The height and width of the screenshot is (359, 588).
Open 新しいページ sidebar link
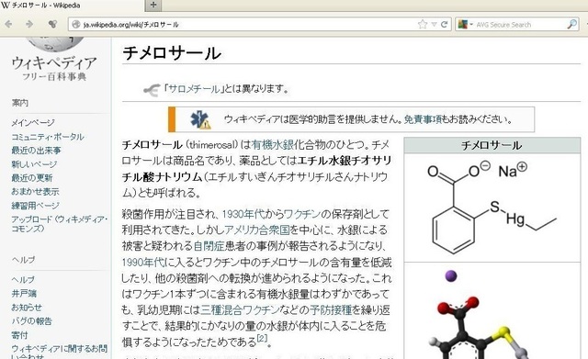(34, 164)
